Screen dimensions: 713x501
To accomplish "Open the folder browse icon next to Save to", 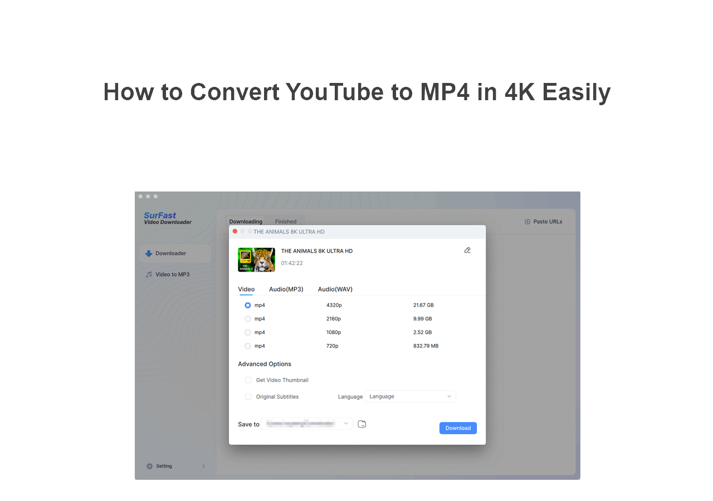I will [362, 424].
